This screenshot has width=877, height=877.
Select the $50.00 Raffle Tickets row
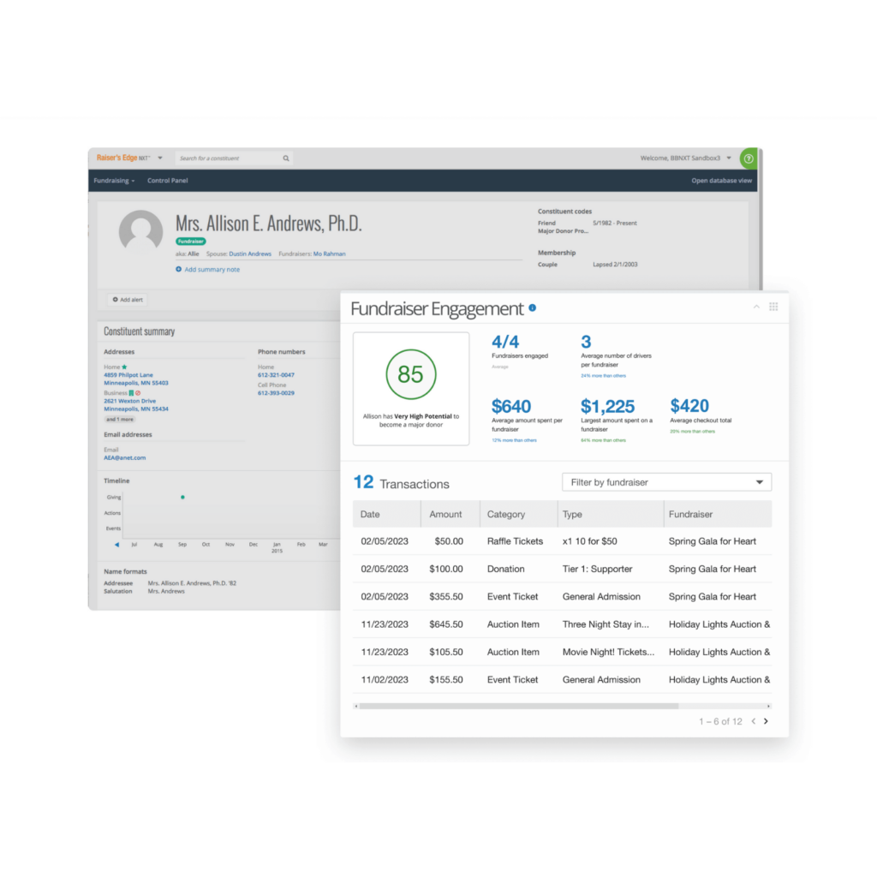pos(562,541)
